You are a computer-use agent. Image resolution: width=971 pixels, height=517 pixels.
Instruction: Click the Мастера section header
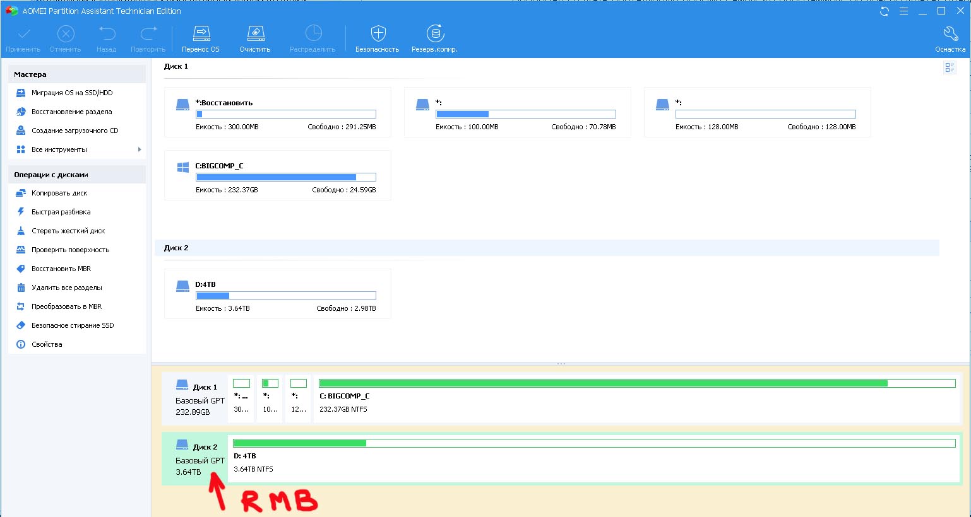[77, 74]
